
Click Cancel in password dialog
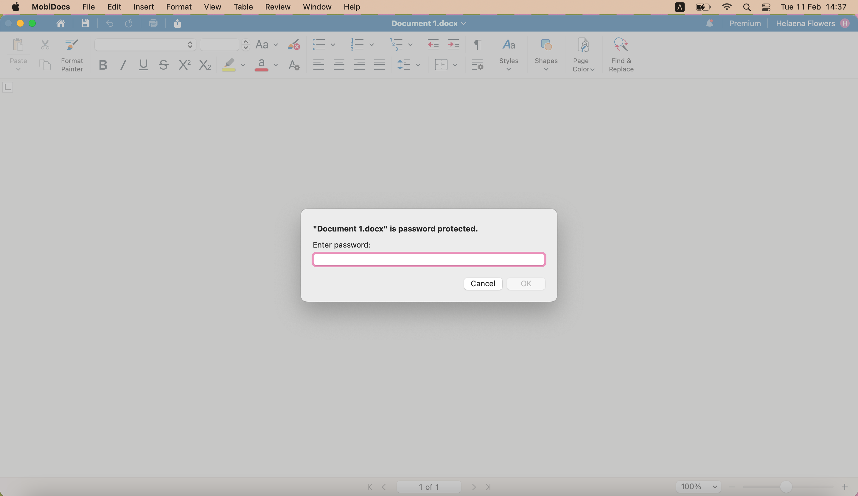click(x=483, y=284)
